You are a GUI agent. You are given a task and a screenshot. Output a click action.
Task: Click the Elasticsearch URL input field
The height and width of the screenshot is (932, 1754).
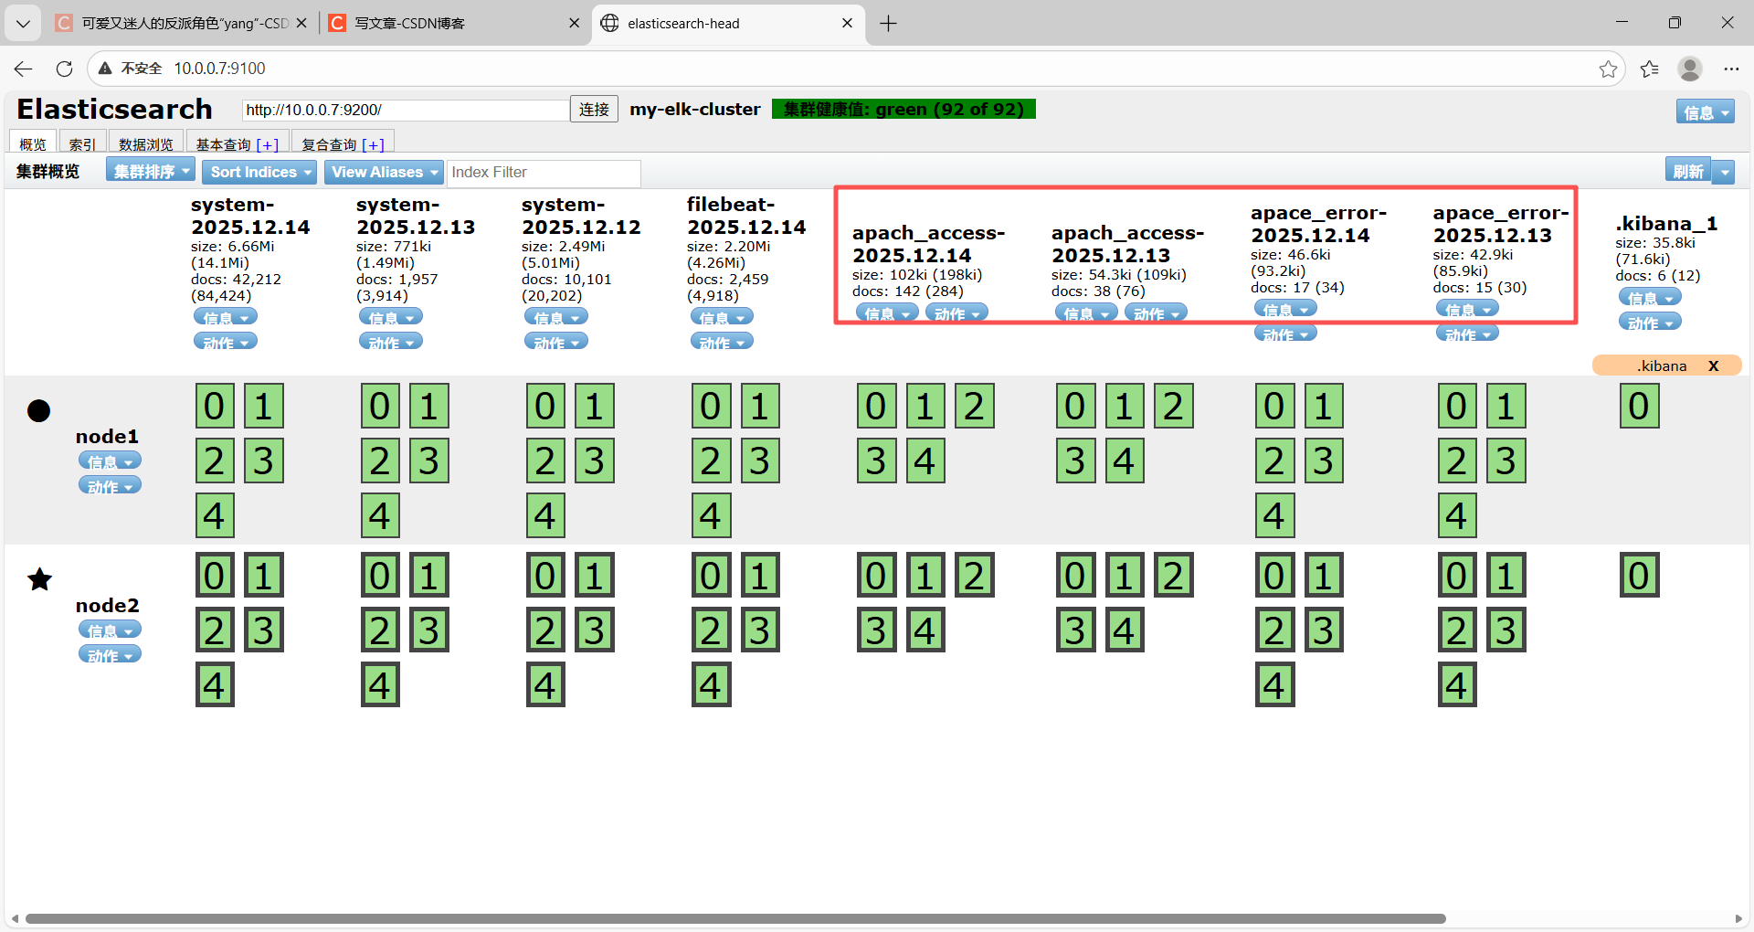(x=406, y=110)
